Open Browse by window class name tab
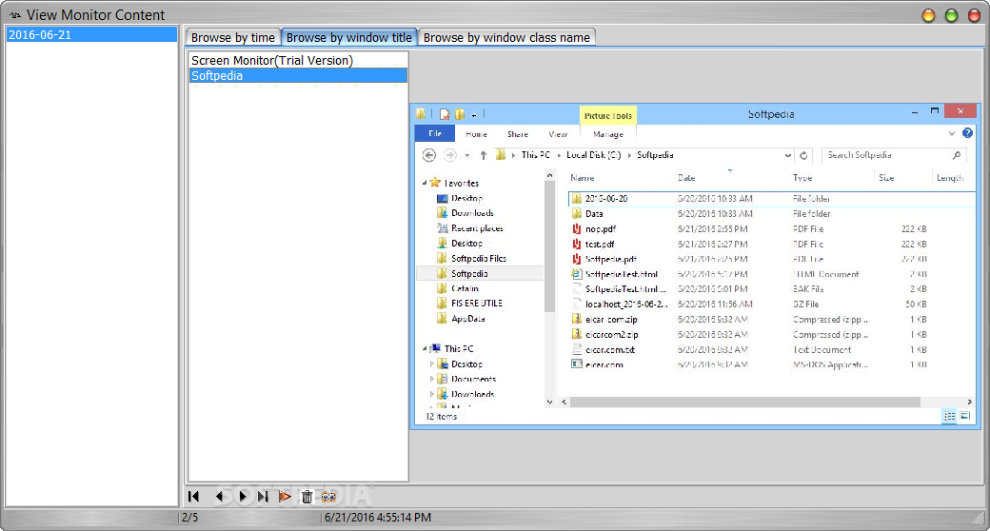The height and width of the screenshot is (531, 990). point(506,38)
